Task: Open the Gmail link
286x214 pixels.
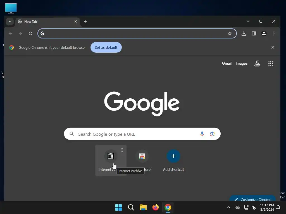Action: [x=227, y=63]
